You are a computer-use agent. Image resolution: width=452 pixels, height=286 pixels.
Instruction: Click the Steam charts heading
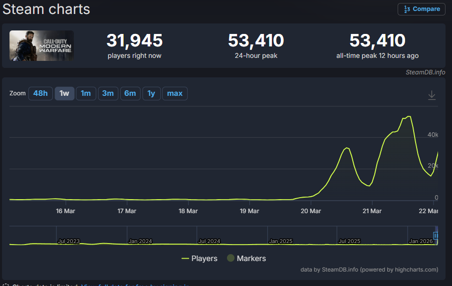click(x=46, y=9)
